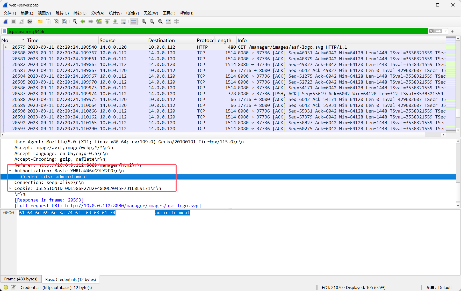Sort packets by the Time column header
The width and height of the screenshot is (461, 291).
tap(62, 40)
